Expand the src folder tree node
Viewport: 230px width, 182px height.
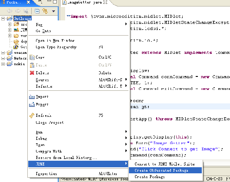click(x=10, y=24)
